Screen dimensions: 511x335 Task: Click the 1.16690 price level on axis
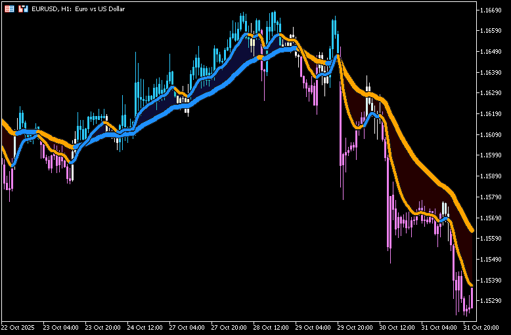click(x=492, y=10)
